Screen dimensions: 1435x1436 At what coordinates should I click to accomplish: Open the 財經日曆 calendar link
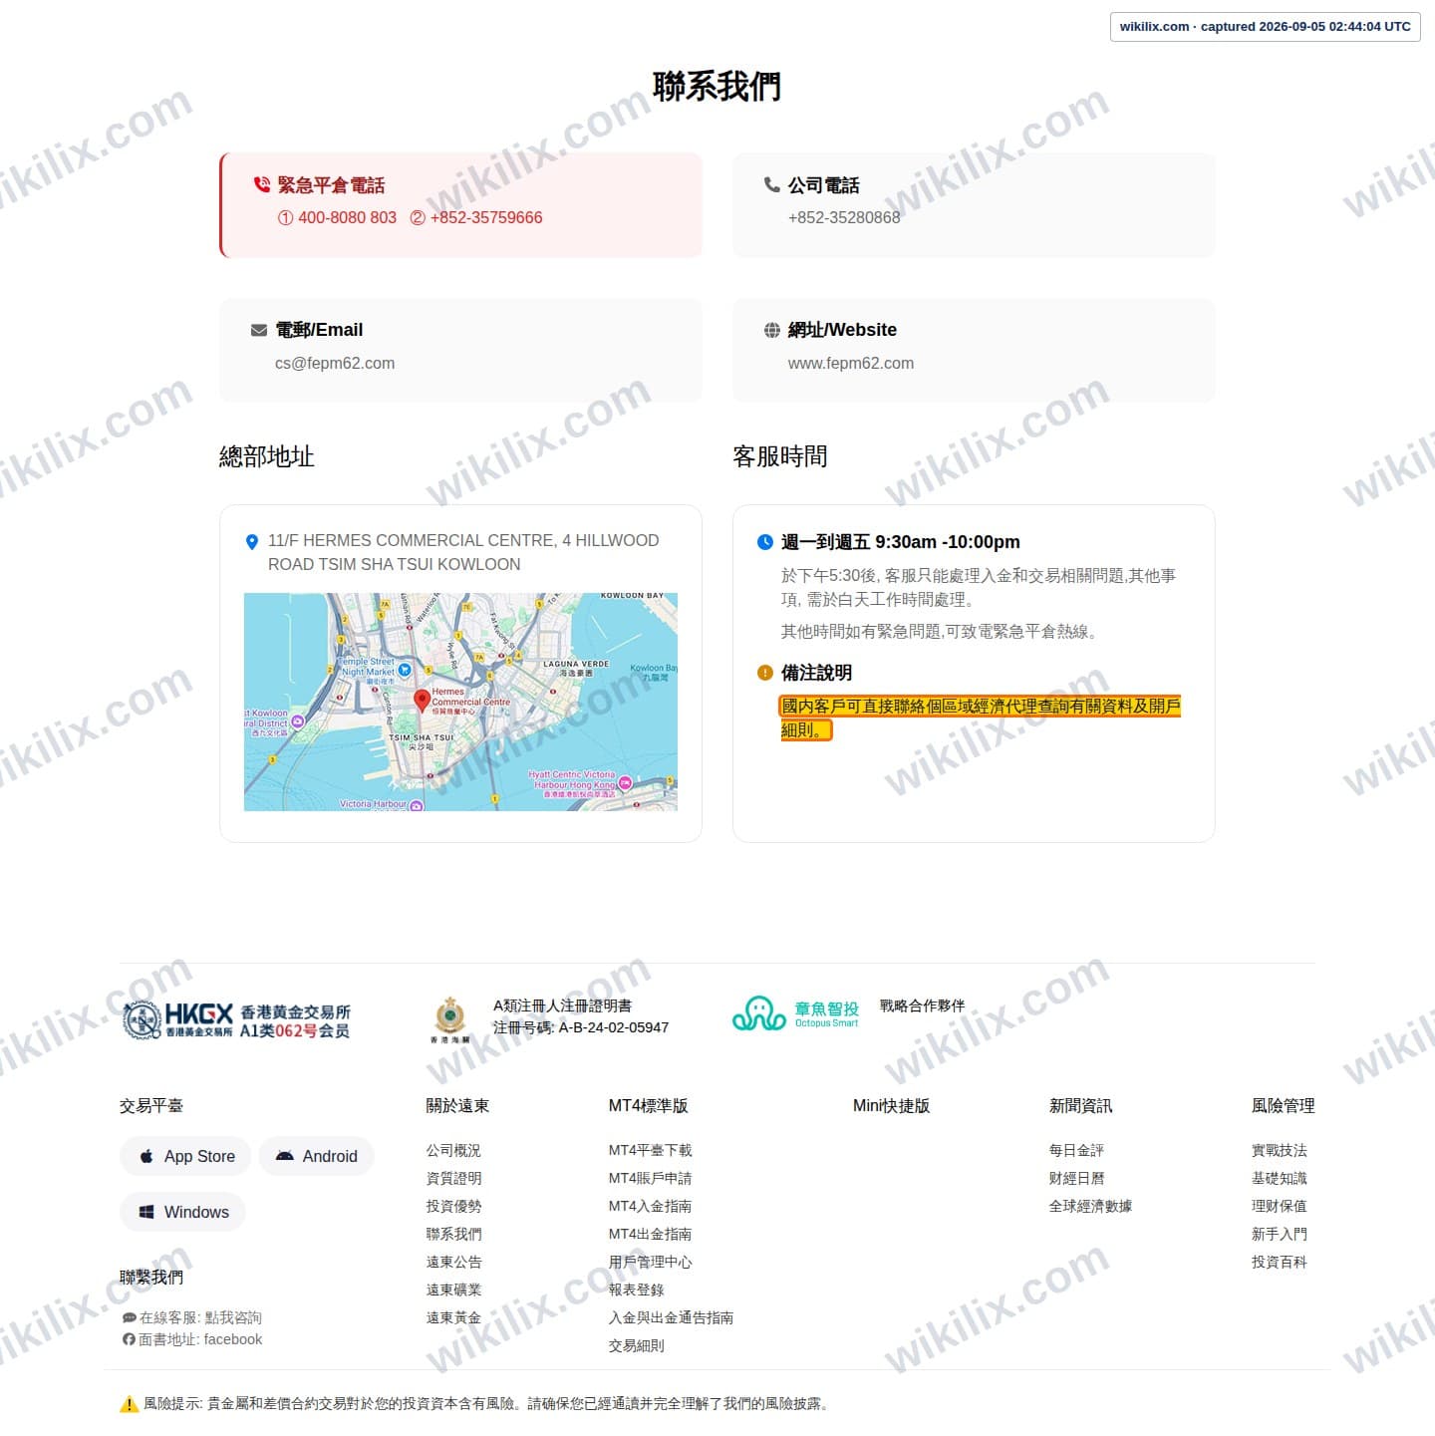point(1076,1178)
